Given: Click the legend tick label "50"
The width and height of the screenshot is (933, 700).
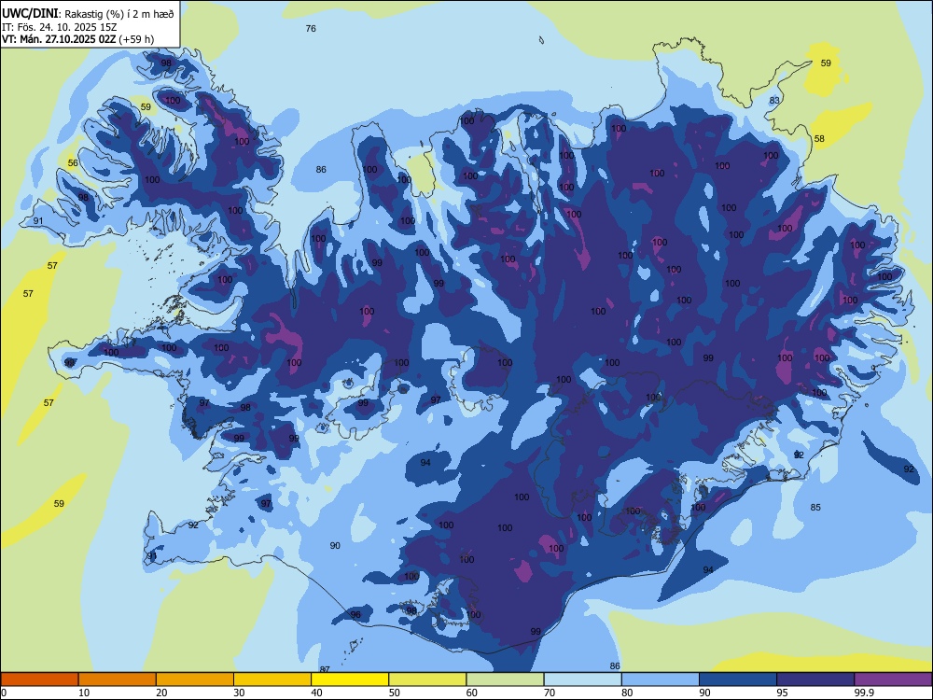Looking at the screenshot, I should pos(395,693).
